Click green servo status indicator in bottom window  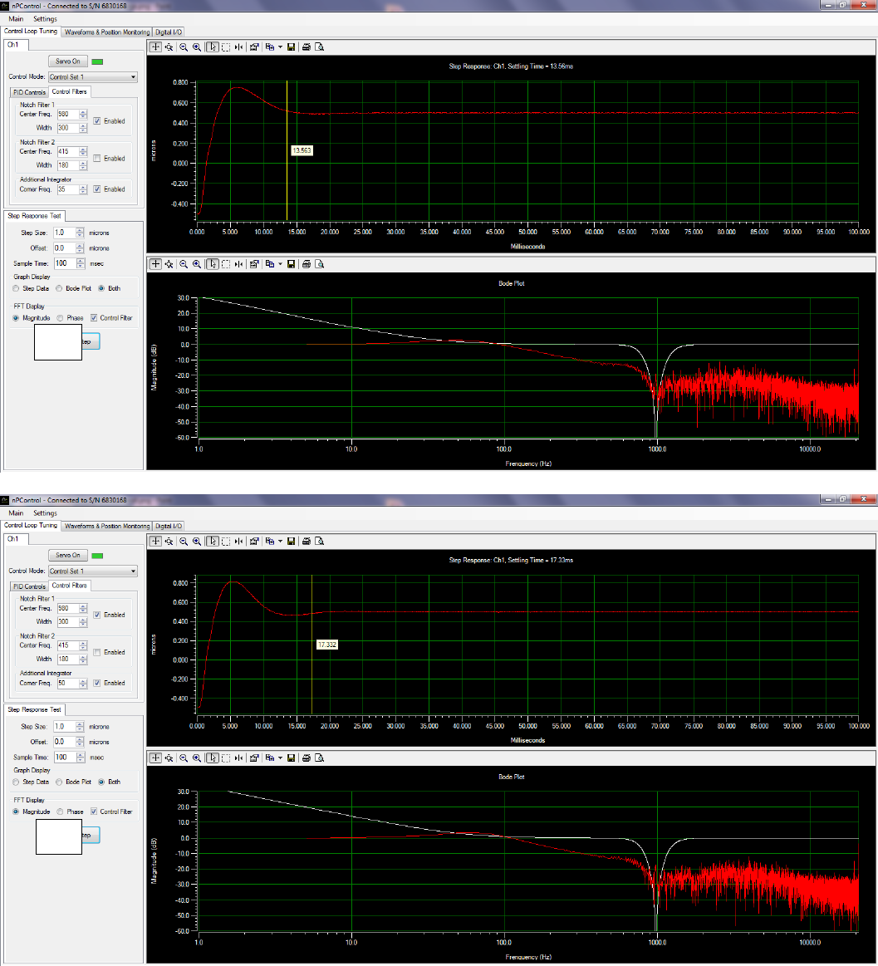coord(97,556)
